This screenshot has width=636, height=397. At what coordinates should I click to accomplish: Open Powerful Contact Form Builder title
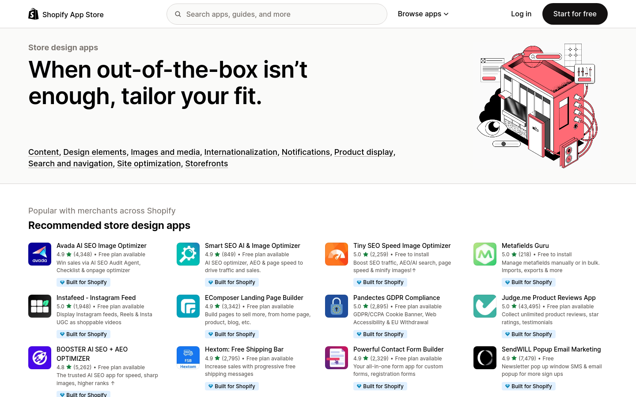tap(398, 349)
